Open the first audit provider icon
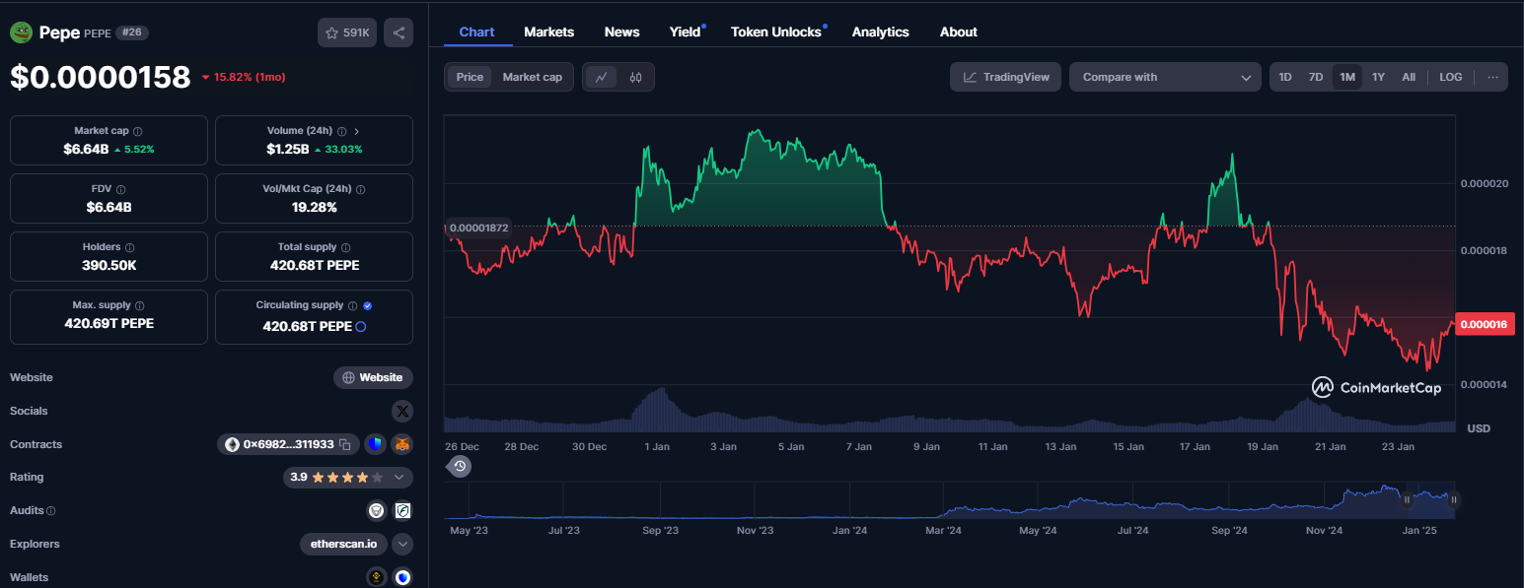Image resolution: width=1524 pixels, height=588 pixels. [x=376, y=510]
